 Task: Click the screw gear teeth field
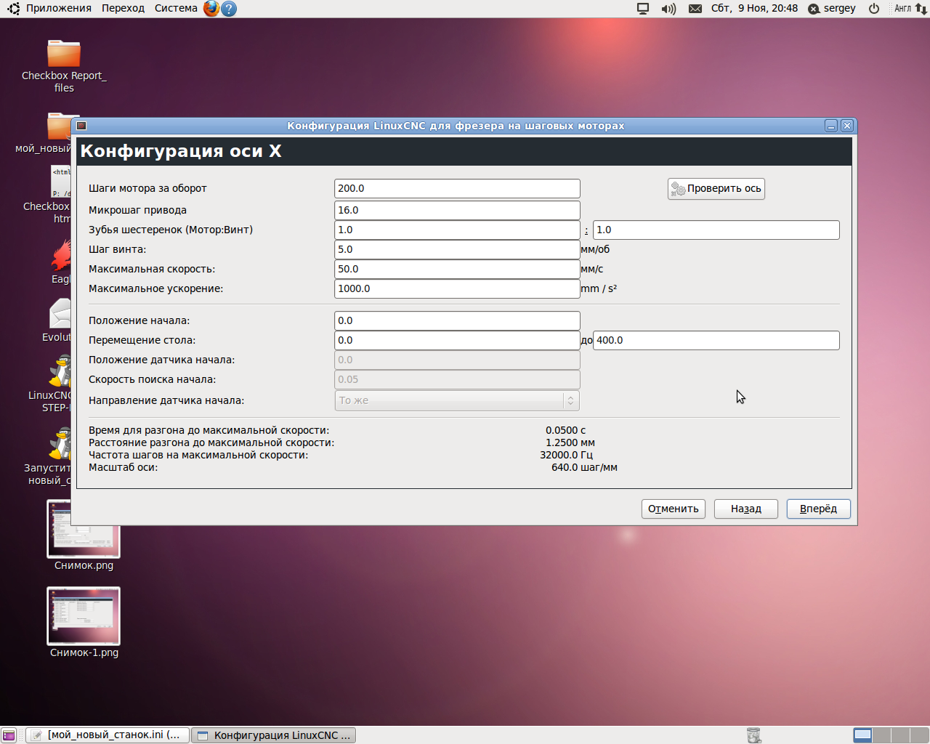coord(716,230)
